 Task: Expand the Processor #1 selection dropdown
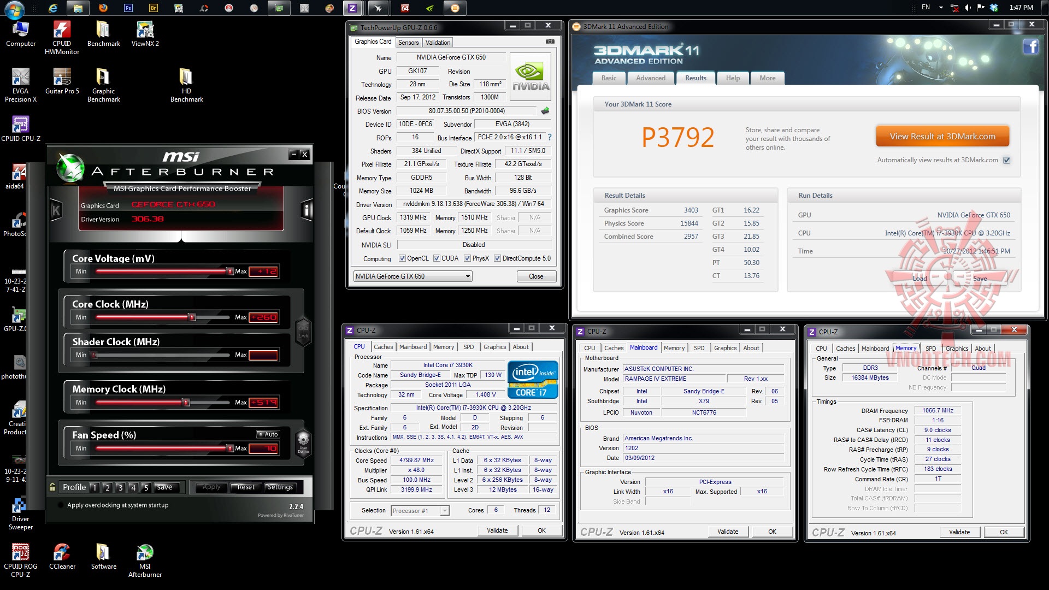click(x=445, y=511)
